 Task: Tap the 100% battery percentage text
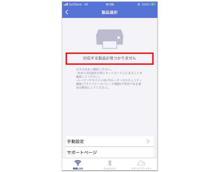145,5
